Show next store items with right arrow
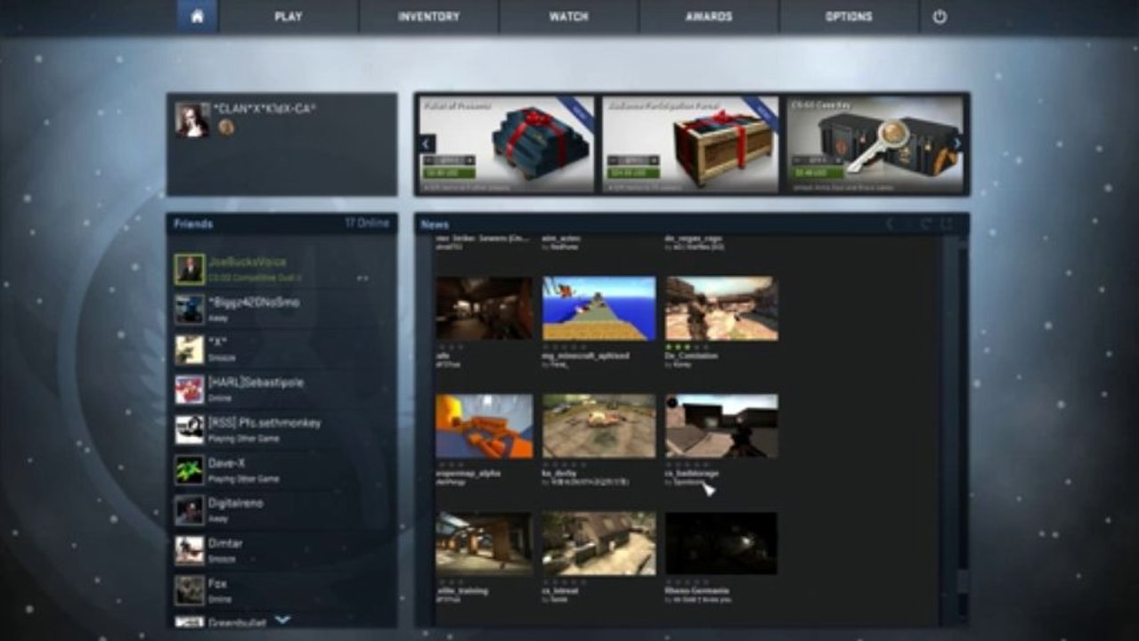 click(x=957, y=143)
